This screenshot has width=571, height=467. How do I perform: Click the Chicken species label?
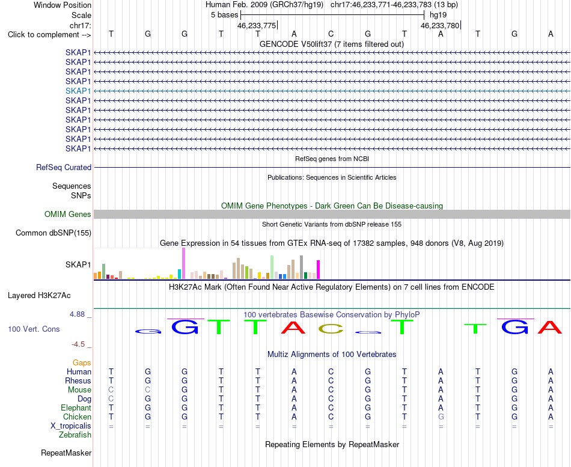[x=77, y=417]
